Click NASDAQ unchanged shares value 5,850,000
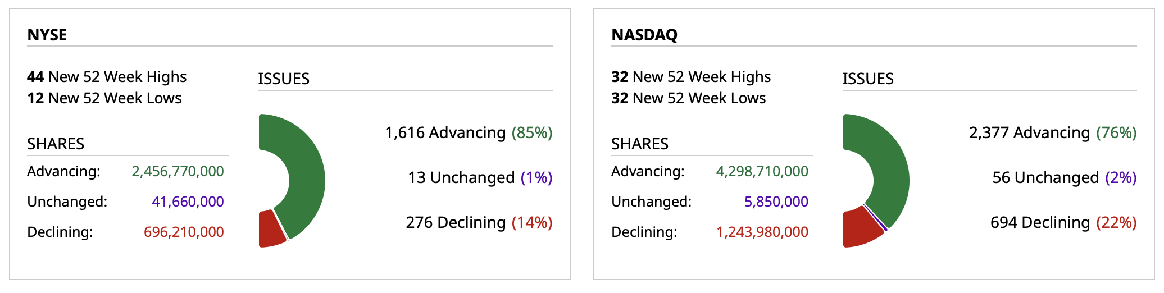Viewport: 1164px width, 293px height. (x=776, y=202)
